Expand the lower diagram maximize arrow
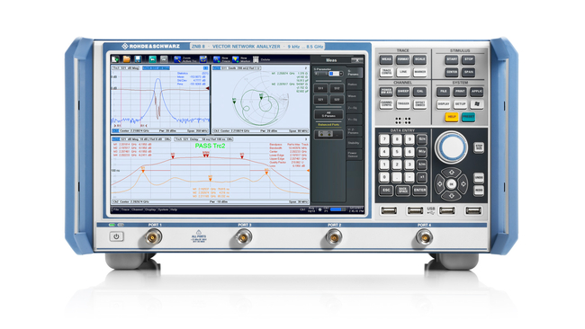This screenshot has width=585, height=329. pos(306,139)
